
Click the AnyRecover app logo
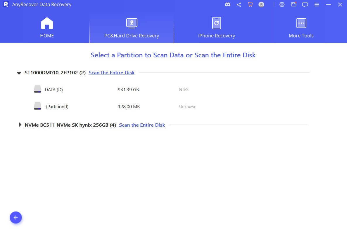pyautogui.click(x=6, y=5)
